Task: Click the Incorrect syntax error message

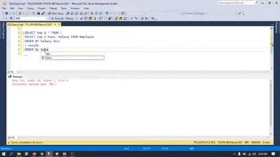Action: (x=34, y=84)
